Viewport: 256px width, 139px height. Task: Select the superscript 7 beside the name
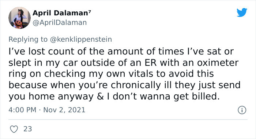tap(90, 11)
